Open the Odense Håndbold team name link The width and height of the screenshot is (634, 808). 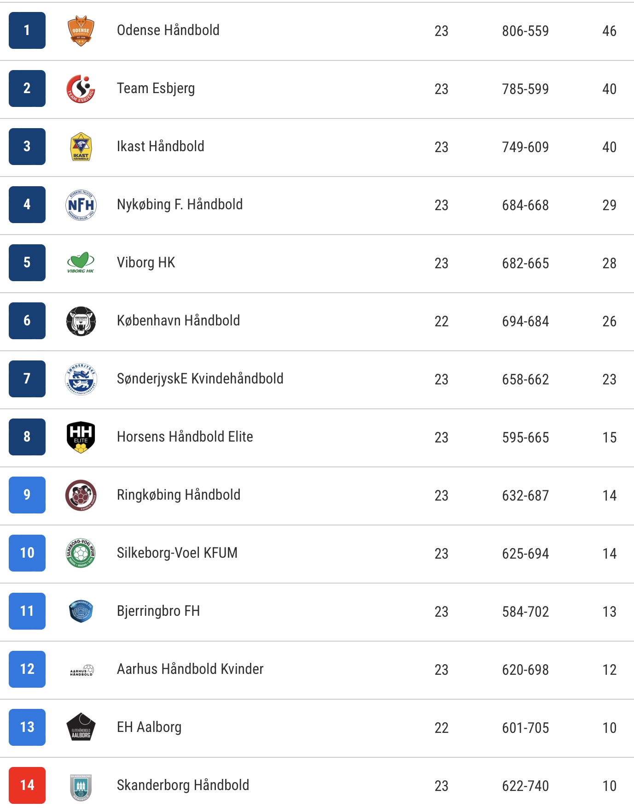pyautogui.click(x=168, y=30)
